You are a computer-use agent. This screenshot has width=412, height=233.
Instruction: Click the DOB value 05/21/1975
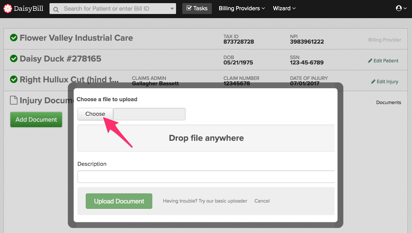click(238, 63)
